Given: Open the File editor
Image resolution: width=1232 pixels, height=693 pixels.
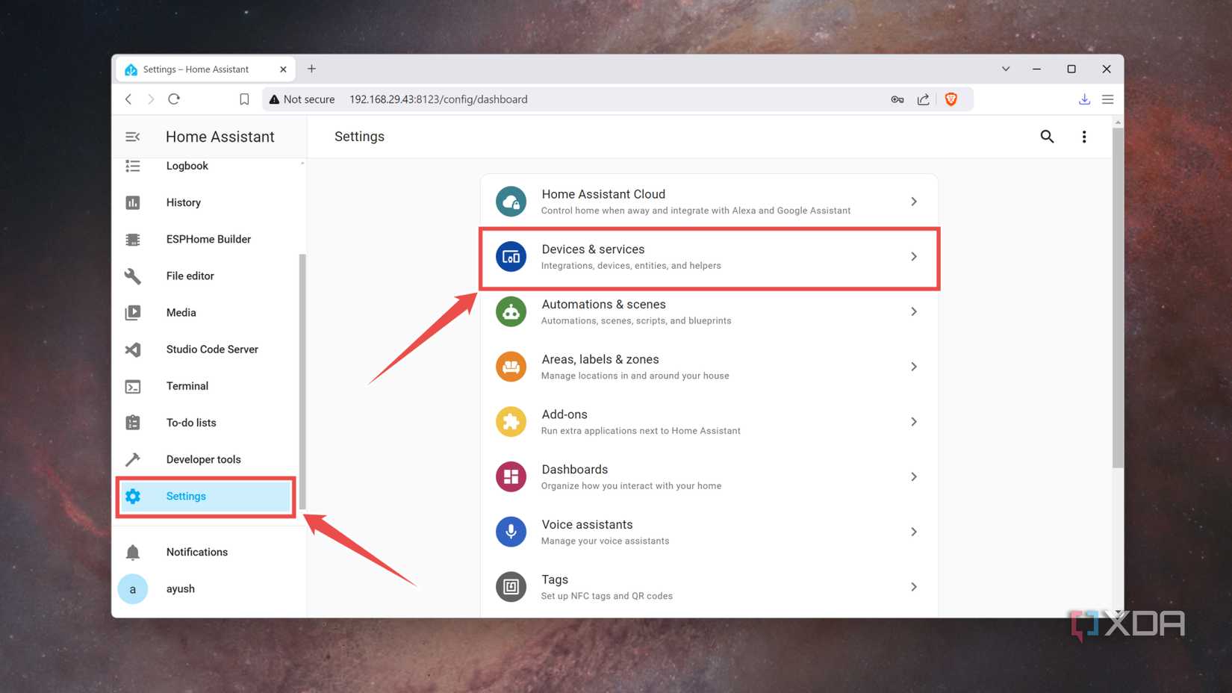Looking at the screenshot, I should click(x=190, y=276).
